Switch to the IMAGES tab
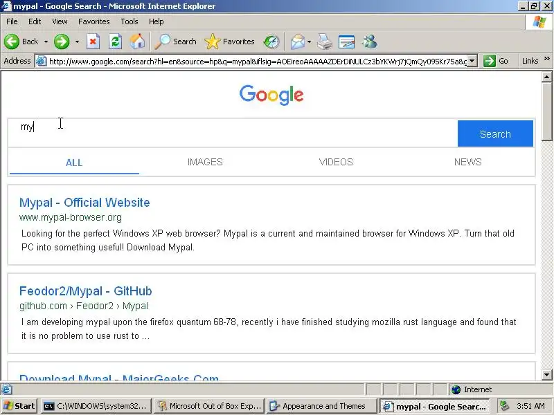The width and height of the screenshot is (554, 415). click(x=205, y=162)
